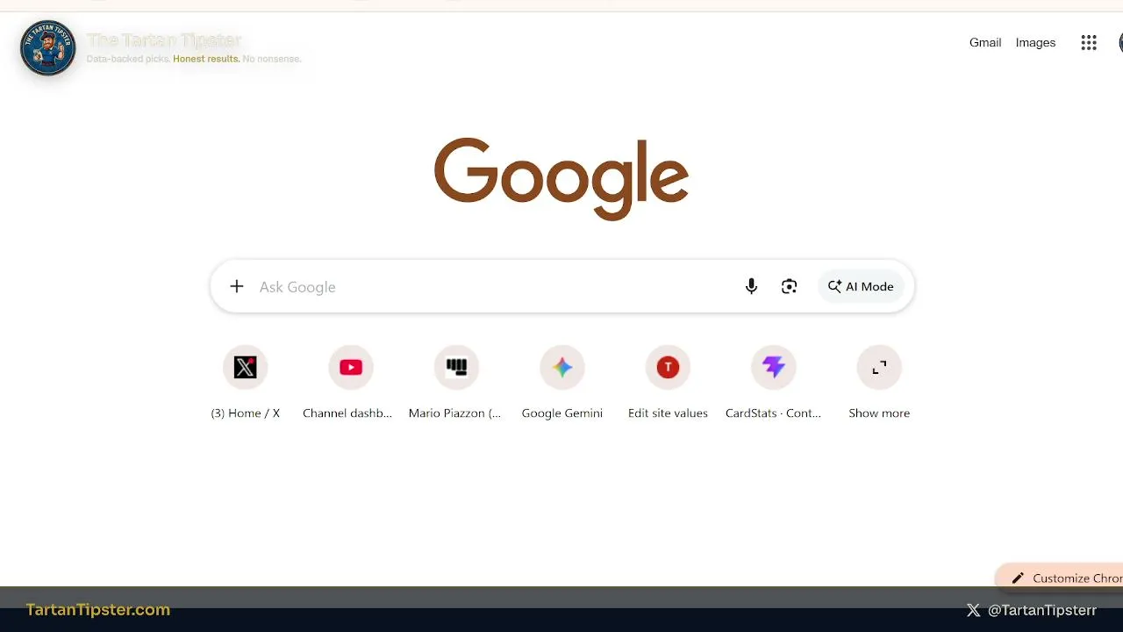The width and height of the screenshot is (1123, 632).
Task: Click the @TartanTipsterr handle text
Action: tap(1042, 610)
